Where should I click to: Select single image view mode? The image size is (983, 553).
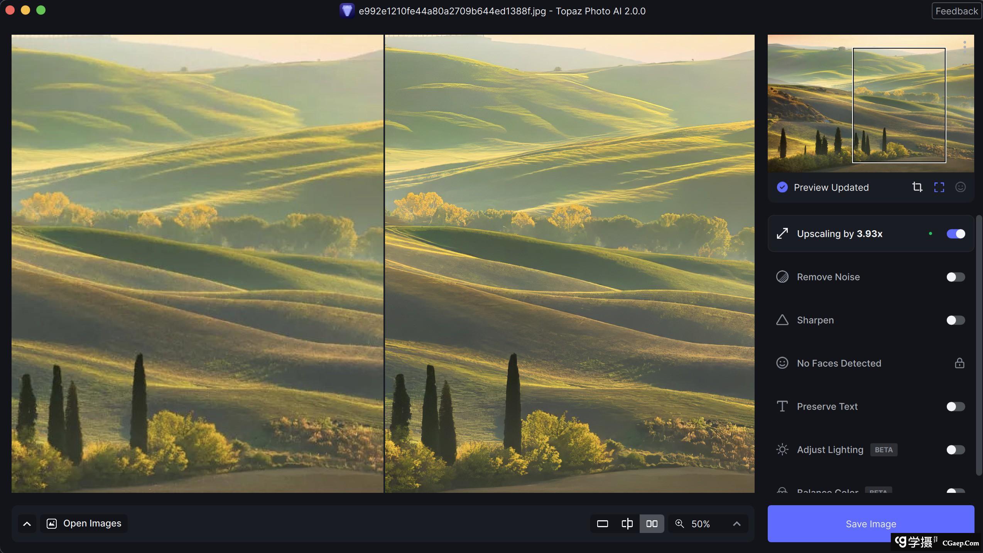tap(602, 524)
